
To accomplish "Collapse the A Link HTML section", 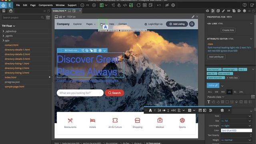I will click(251, 24).
